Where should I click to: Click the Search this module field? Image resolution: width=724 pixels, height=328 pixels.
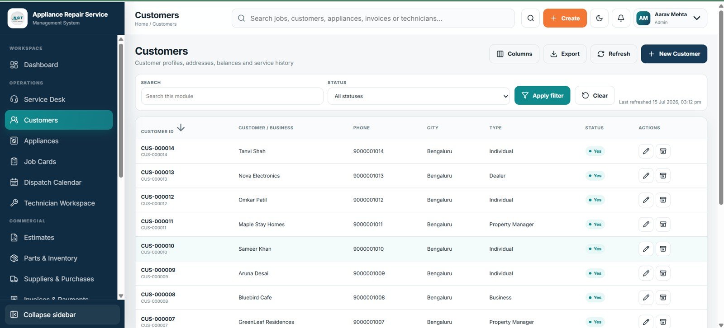pos(232,96)
